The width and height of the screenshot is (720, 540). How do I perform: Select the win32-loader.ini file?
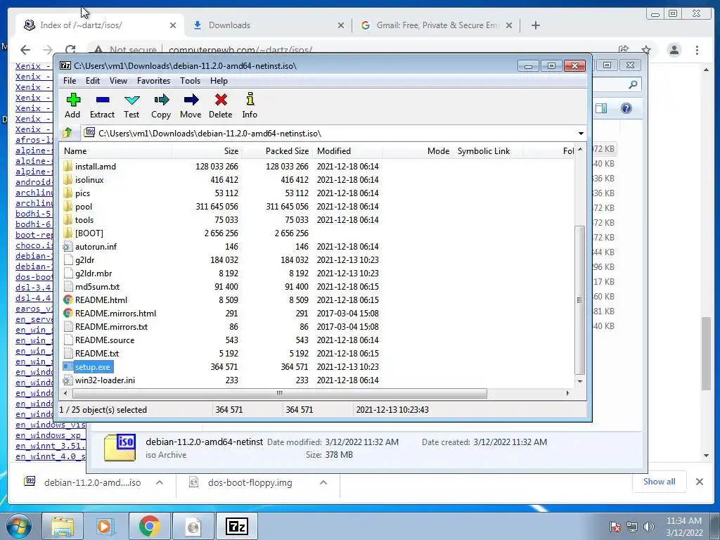(105, 380)
